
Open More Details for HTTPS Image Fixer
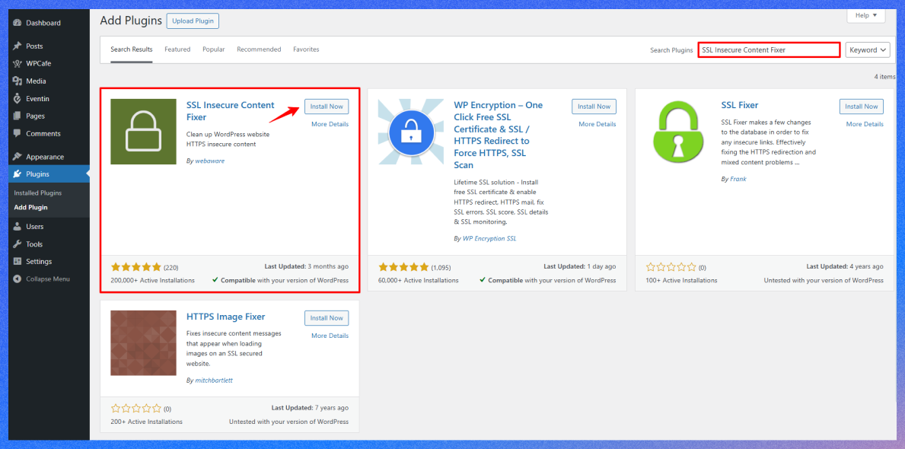[x=330, y=336]
